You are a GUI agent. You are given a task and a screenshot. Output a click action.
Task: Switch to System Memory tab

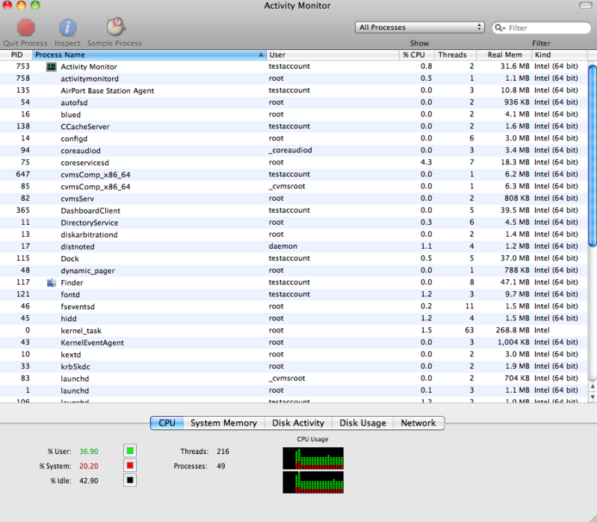(x=223, y=423)
